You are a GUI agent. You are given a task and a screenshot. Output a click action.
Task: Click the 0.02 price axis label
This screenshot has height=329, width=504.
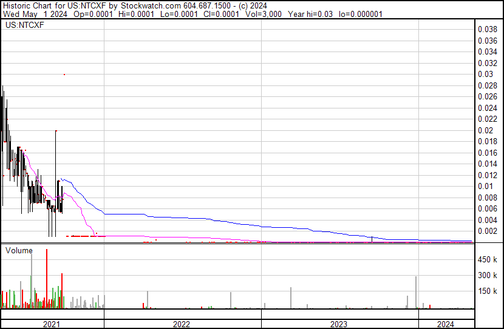tap(485, 130)
